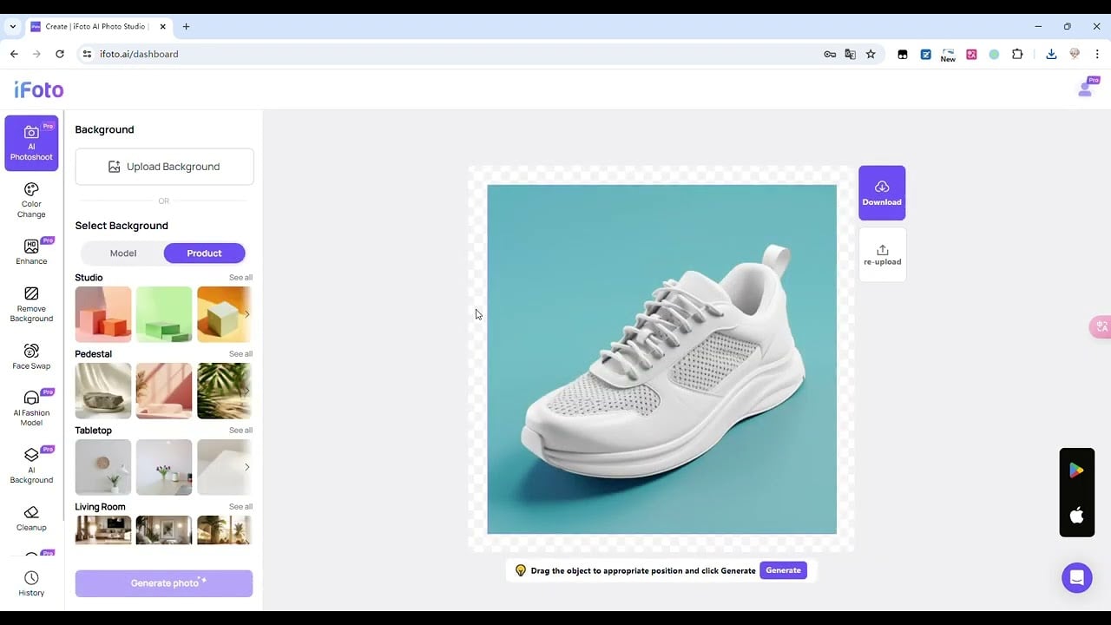Expand Studio backgrounds with See all
The image size is (1111, 625).
(240, 278)
